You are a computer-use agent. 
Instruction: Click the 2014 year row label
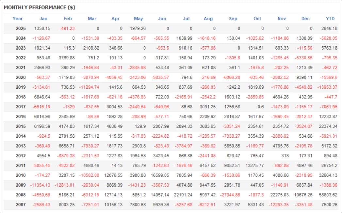(21, 136)
